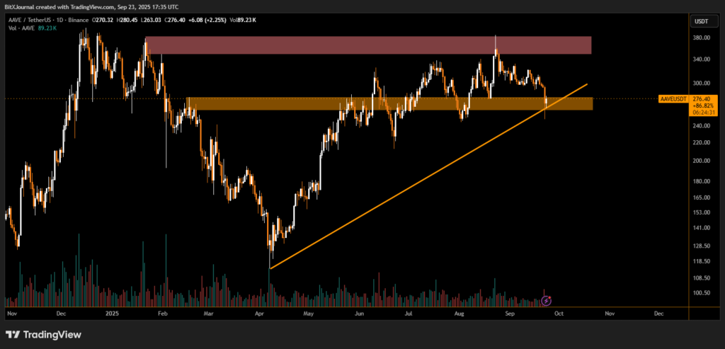
Task: Select the orange support zone rectangle
Action: (389, 103)
